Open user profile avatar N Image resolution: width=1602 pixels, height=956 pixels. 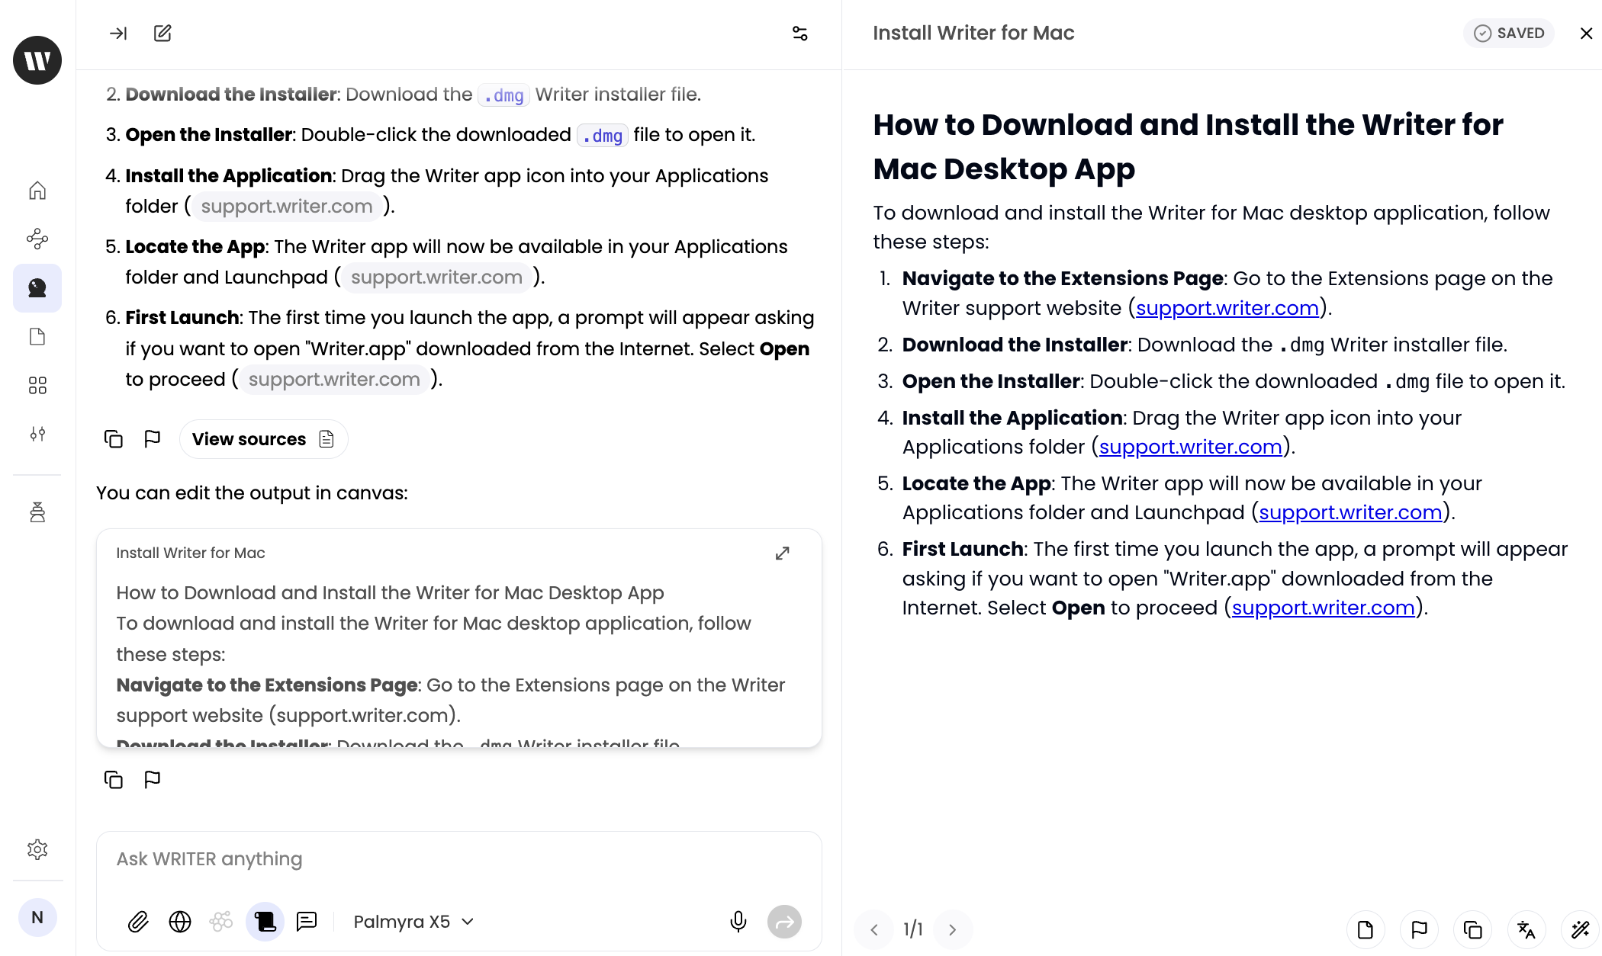coord(37,917)
